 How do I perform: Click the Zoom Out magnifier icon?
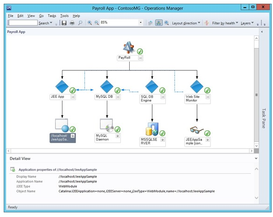(x=97, y=23)
